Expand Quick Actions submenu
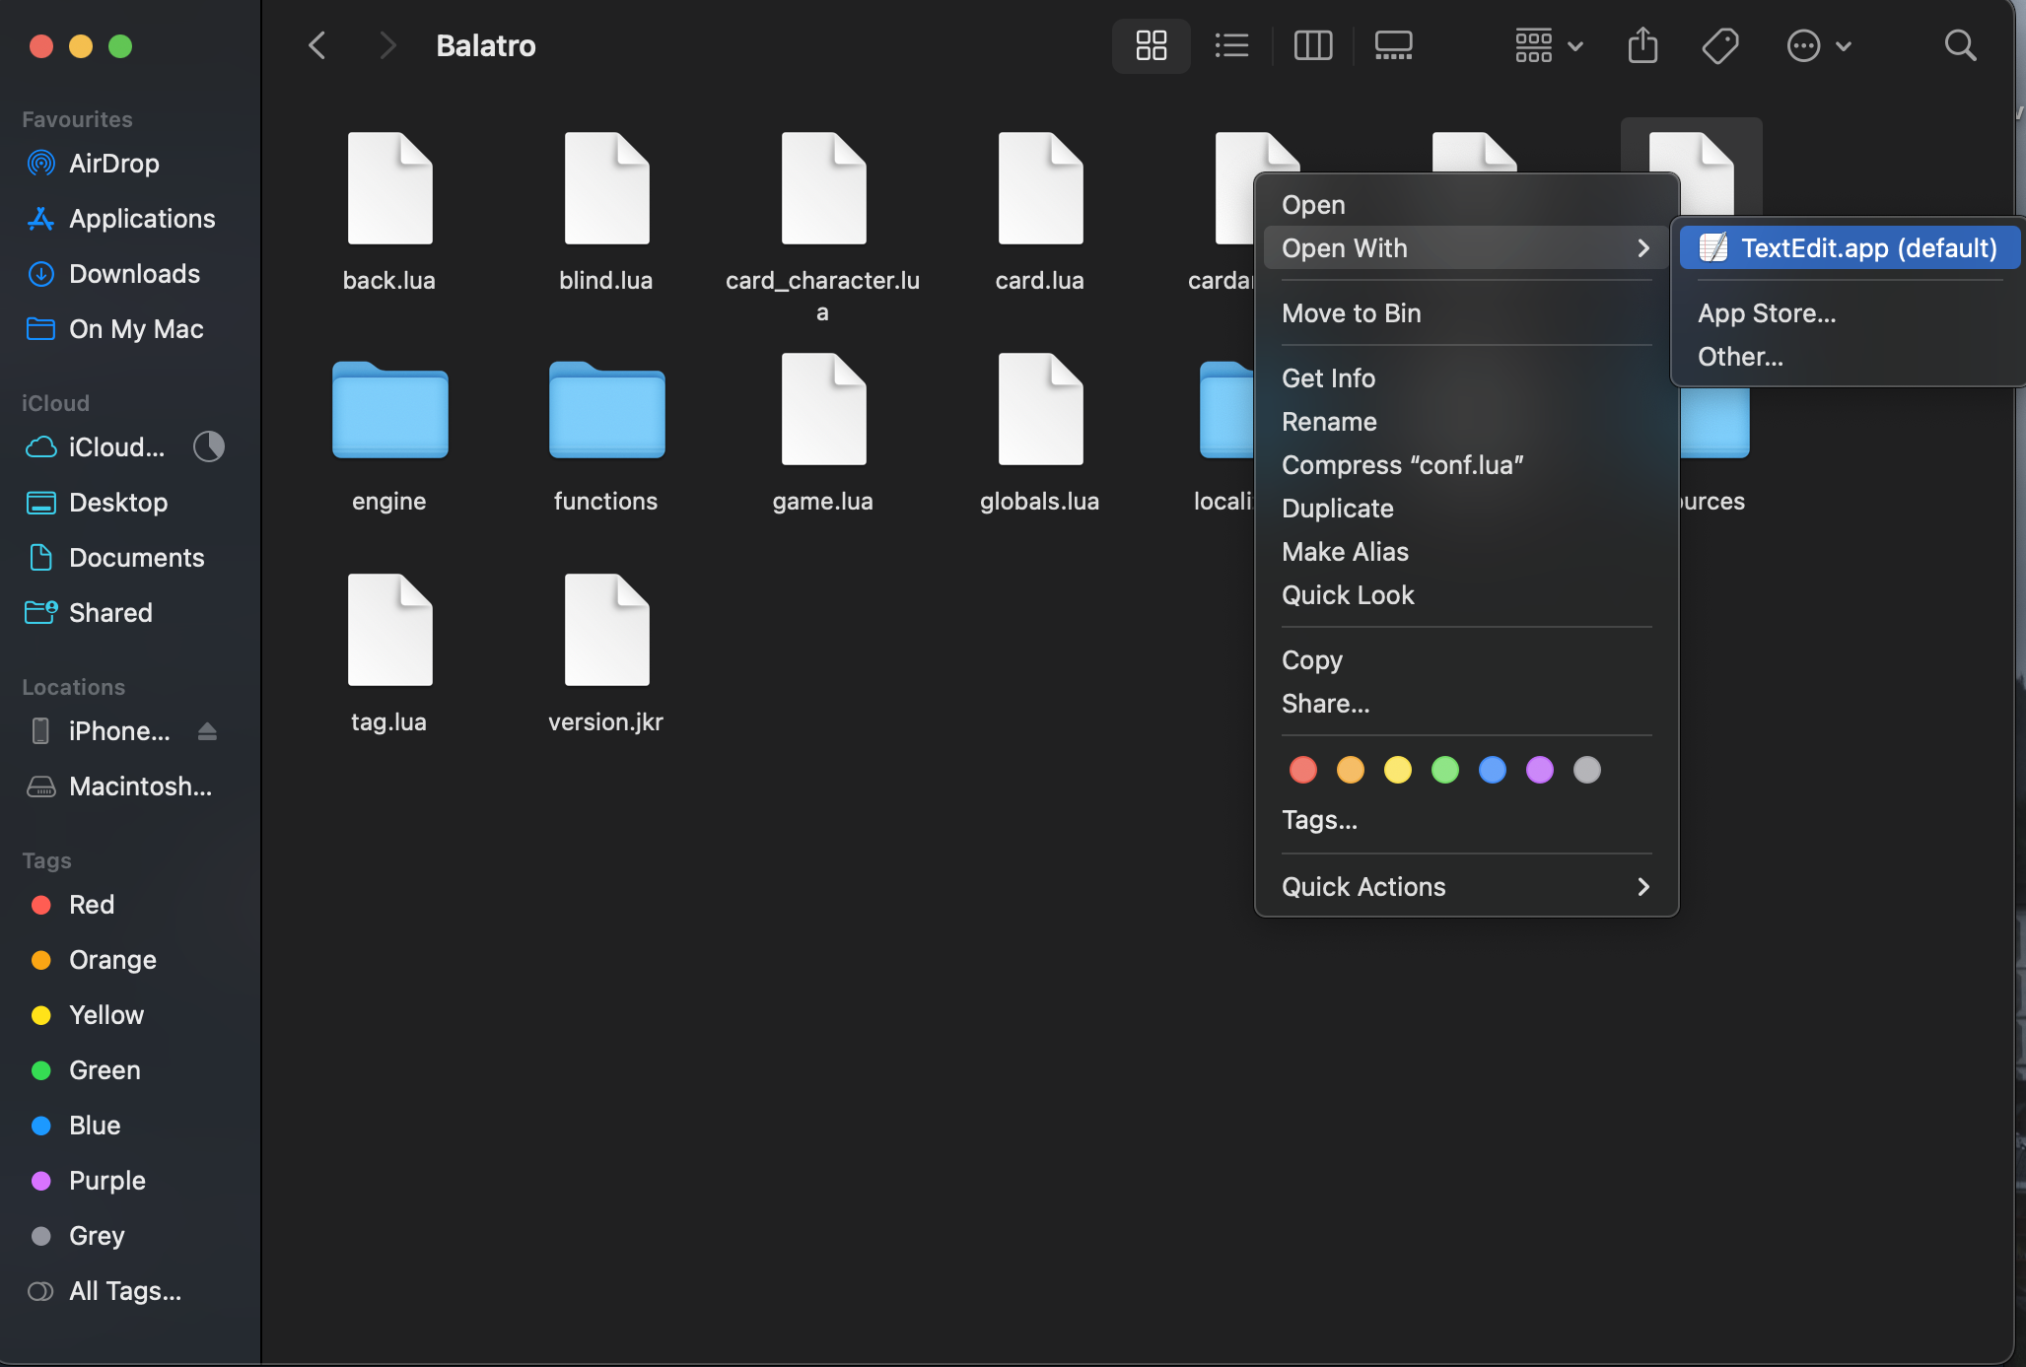 (1465, 887)
